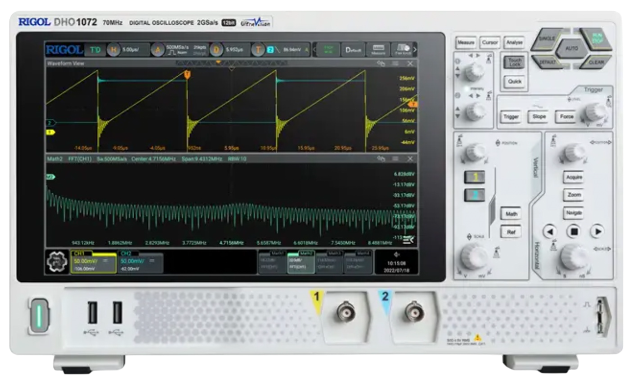Click the Slope key
Viewport: 634px width, 380px height.
(539, 117)
